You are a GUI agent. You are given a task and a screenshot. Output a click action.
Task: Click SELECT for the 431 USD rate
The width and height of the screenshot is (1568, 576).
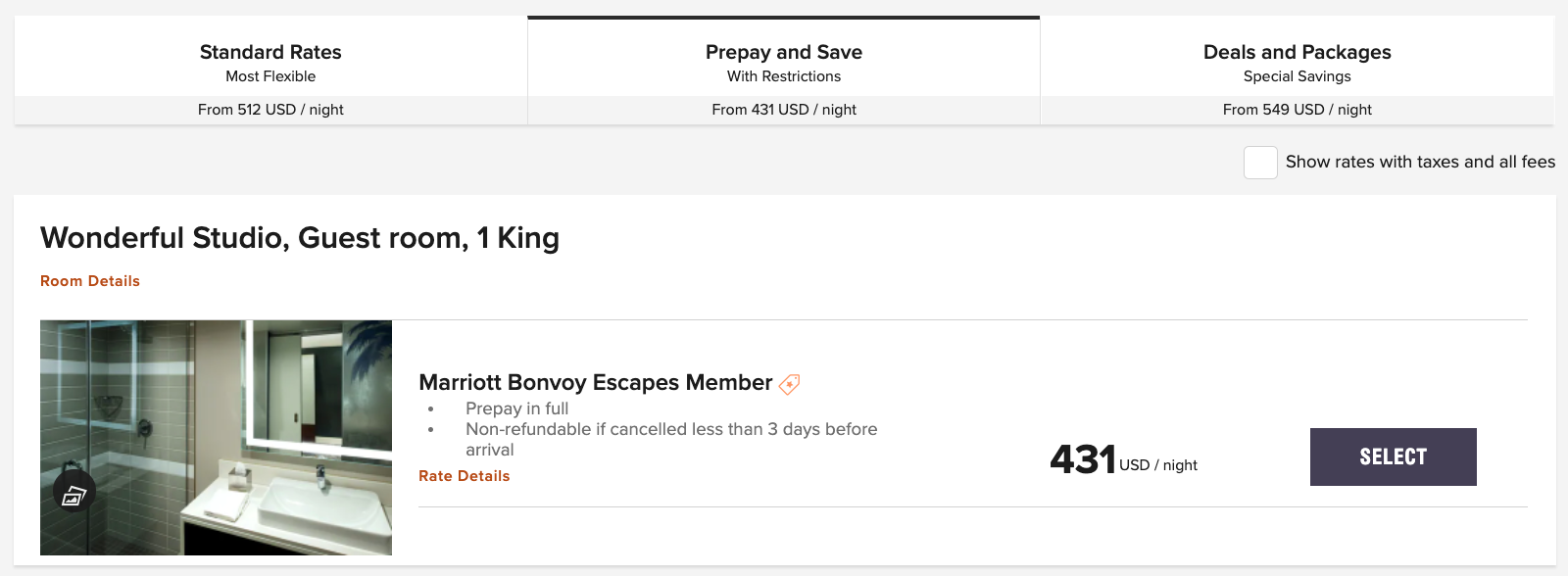[1393, 456]
